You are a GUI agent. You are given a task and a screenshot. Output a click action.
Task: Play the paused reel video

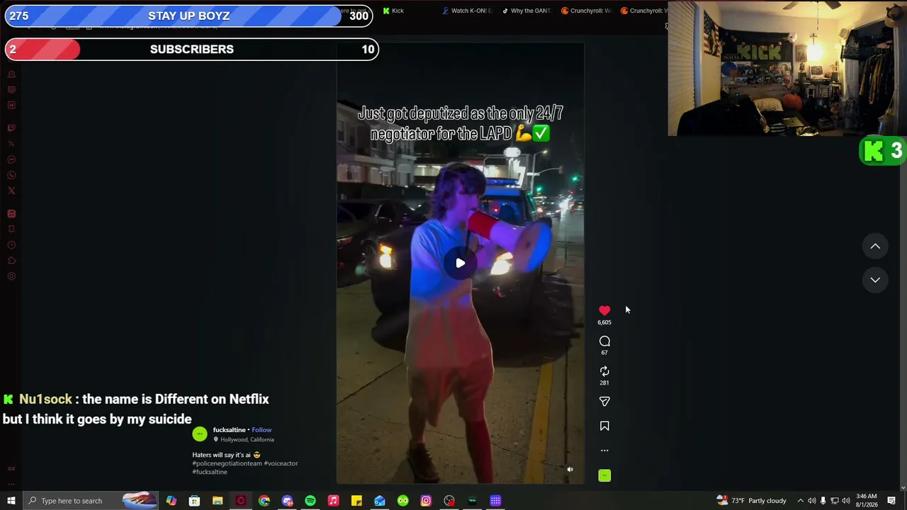460,263
